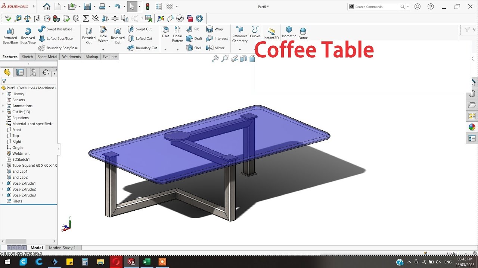Screen dimensions: 478x268
Task: Expand the History tree node
Action: 3,94
